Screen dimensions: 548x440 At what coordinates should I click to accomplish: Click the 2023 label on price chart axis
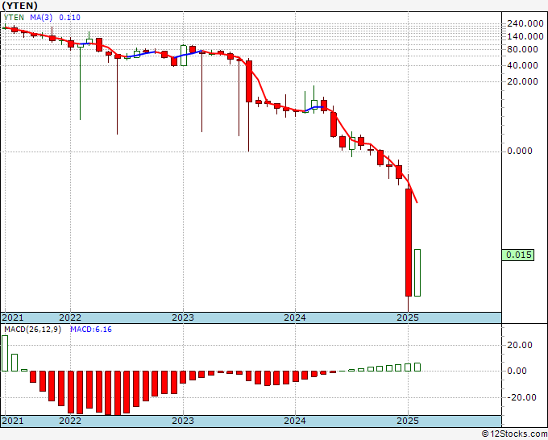point(183,318)
